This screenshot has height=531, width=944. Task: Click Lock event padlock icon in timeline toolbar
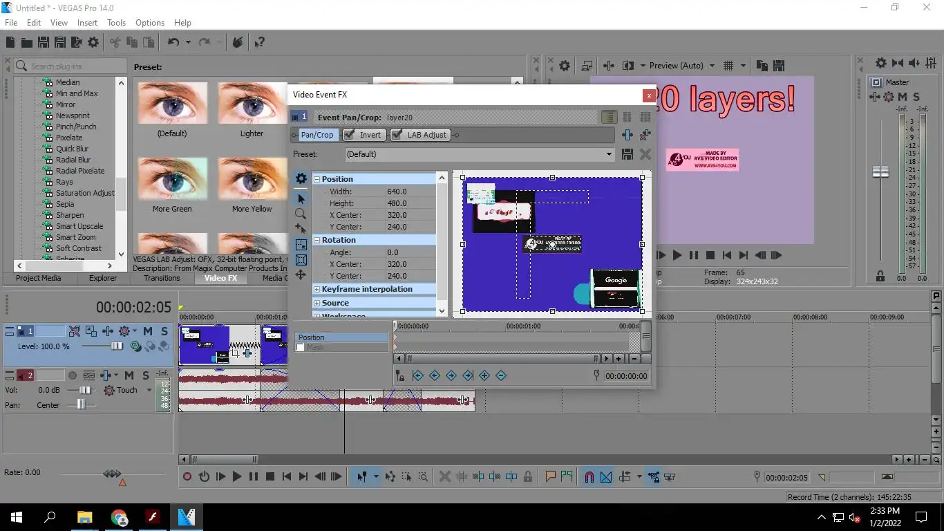pos(528,476)
